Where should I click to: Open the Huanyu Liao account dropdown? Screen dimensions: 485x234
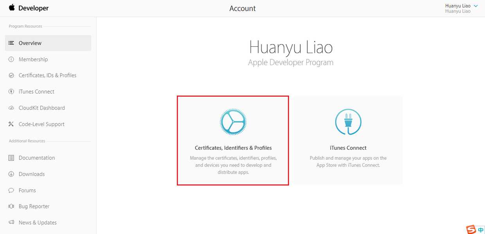click(x=462, y=8)
